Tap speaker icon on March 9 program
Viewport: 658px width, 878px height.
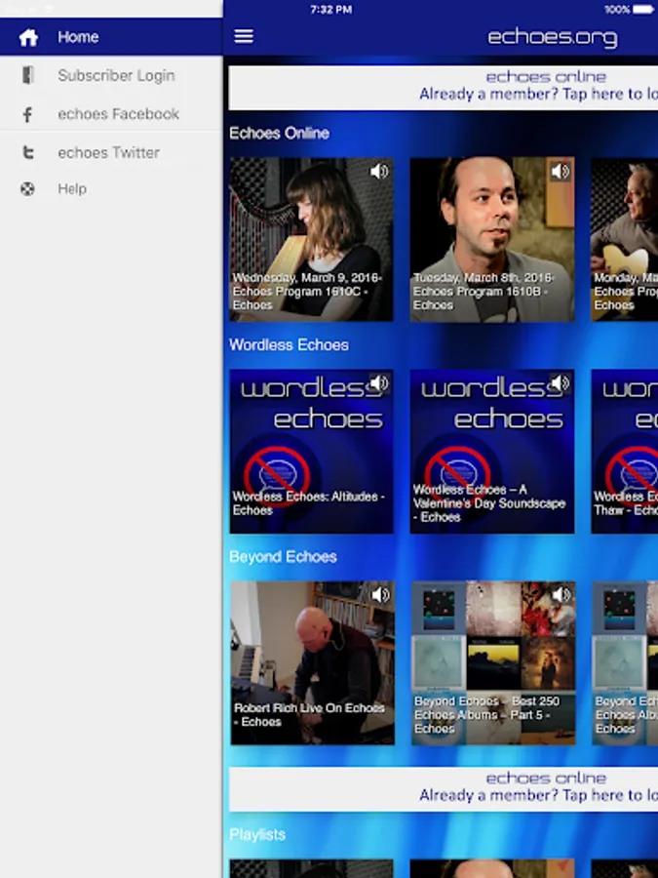(379, 171)
